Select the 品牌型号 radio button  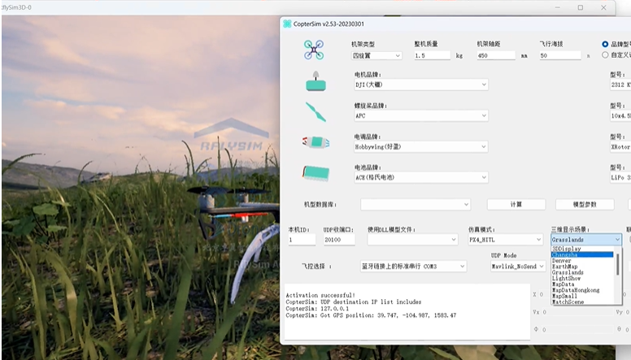605,44
